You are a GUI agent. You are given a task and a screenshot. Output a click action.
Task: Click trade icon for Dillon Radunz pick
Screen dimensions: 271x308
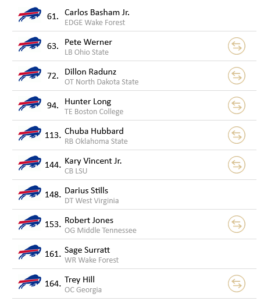[x=237, y=76]
